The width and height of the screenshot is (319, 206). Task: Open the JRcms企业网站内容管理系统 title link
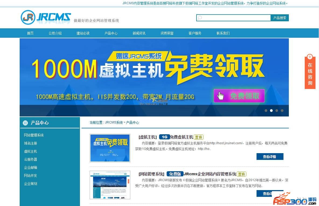(x=210, y=174)
